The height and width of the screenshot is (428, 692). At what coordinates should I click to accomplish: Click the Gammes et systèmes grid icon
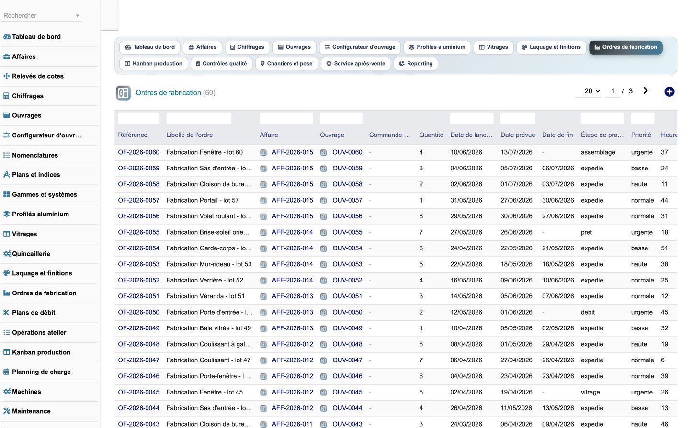7,194
